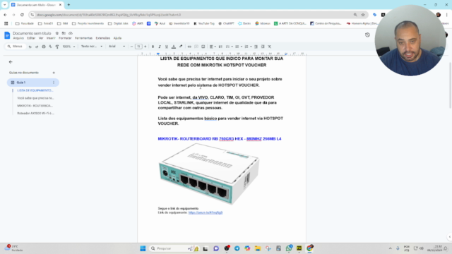Open version history clock icon
This screenshot has height=254, width=452.
coord(367,35)
